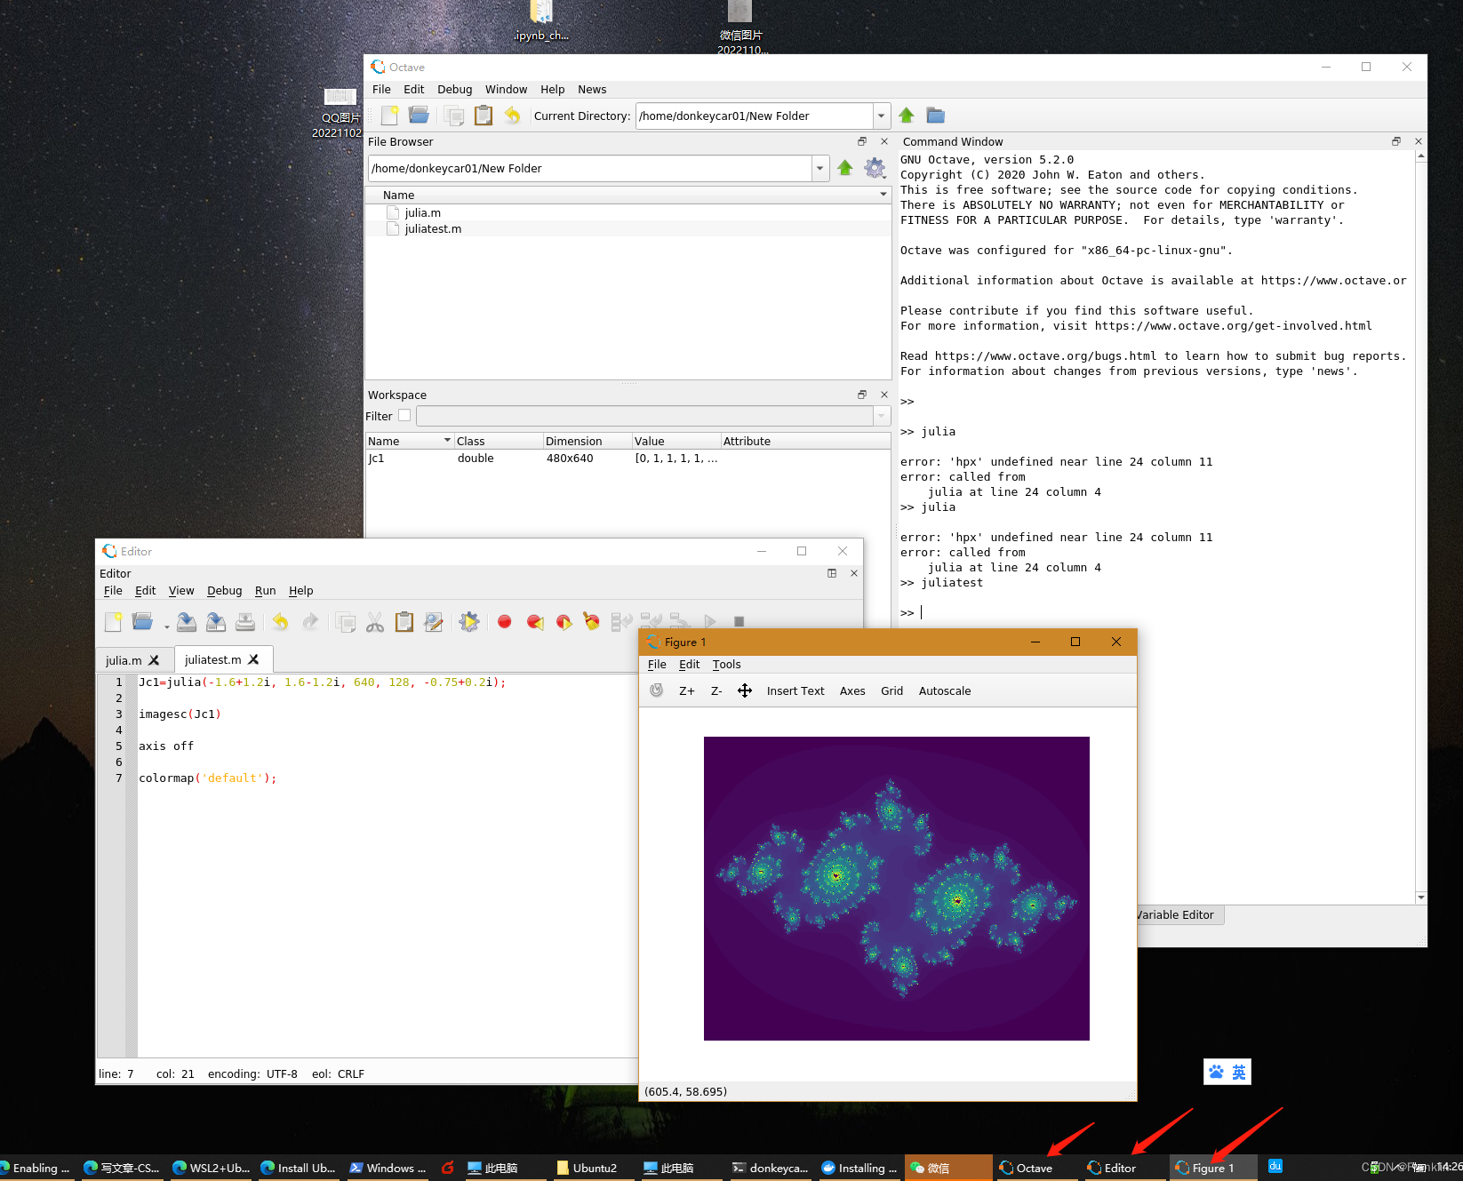This screenshot has height=1181, width=1463.
Task: Open the Name column sort dropdown in Workspace
Action: (x=447, y=440)
